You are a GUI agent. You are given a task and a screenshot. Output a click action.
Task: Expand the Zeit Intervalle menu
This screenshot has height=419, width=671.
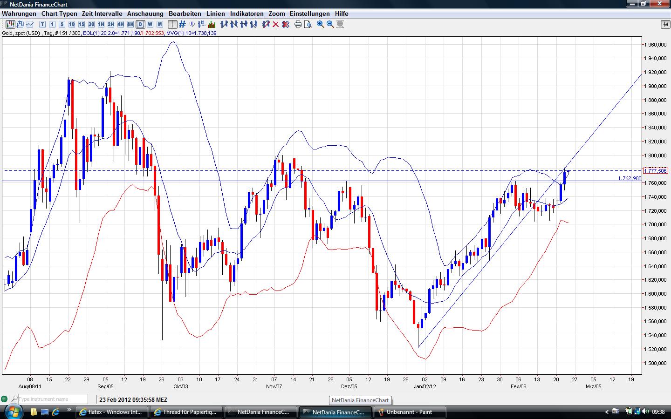tap(102, 14)
